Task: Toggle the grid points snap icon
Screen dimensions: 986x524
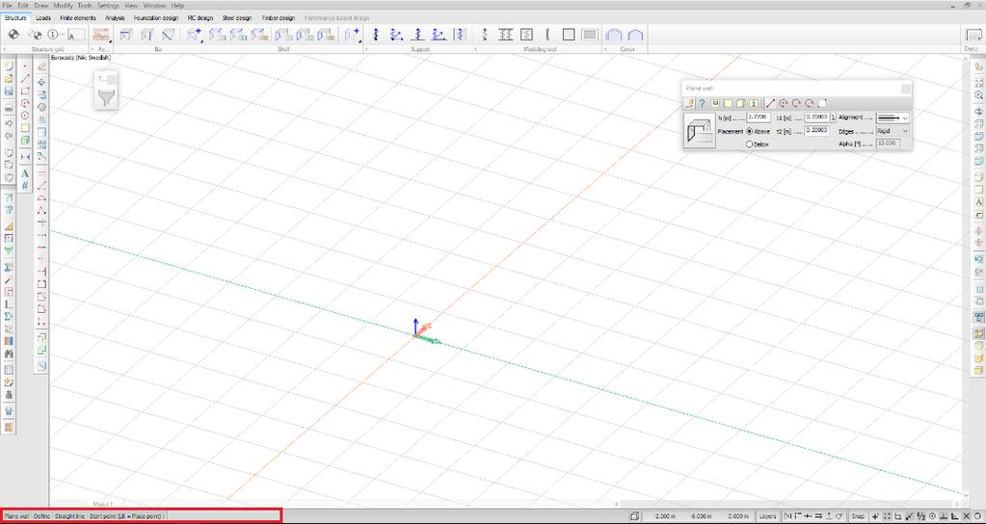Action: tap(887, 516)
